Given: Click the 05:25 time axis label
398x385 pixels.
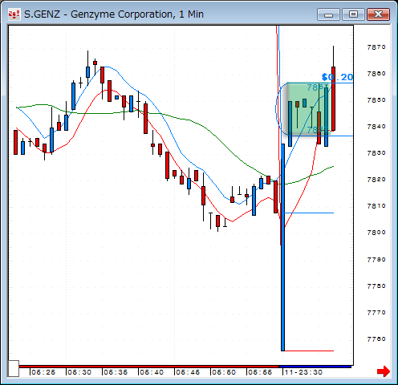Looking at the screenshot, I should pyautogui.click(x=43, y=372).
